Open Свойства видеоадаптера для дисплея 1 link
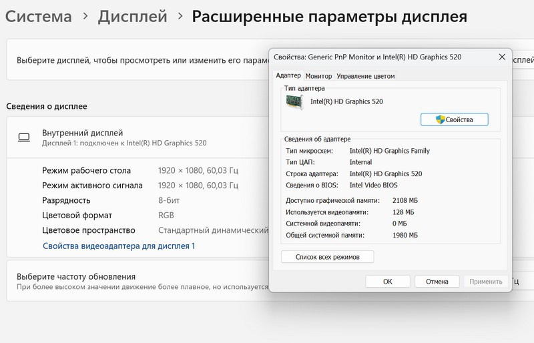 [119, 246]
